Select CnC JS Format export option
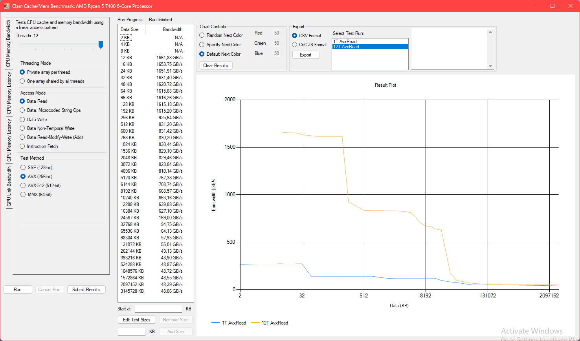The width and height of the screenshot is (580, 341). (x=295, y=45)
